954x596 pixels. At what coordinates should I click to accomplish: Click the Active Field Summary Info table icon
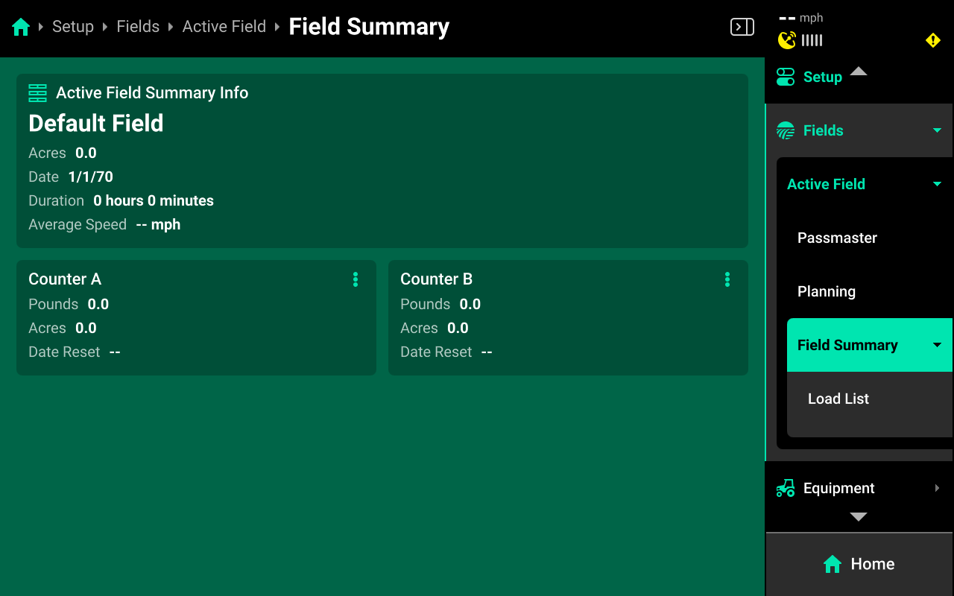[x=37, y=93]
